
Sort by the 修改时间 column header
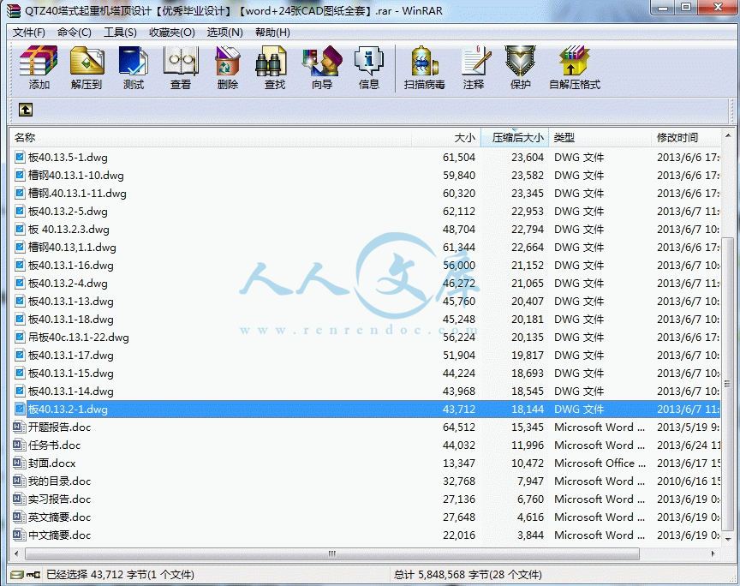click(686, 137)
